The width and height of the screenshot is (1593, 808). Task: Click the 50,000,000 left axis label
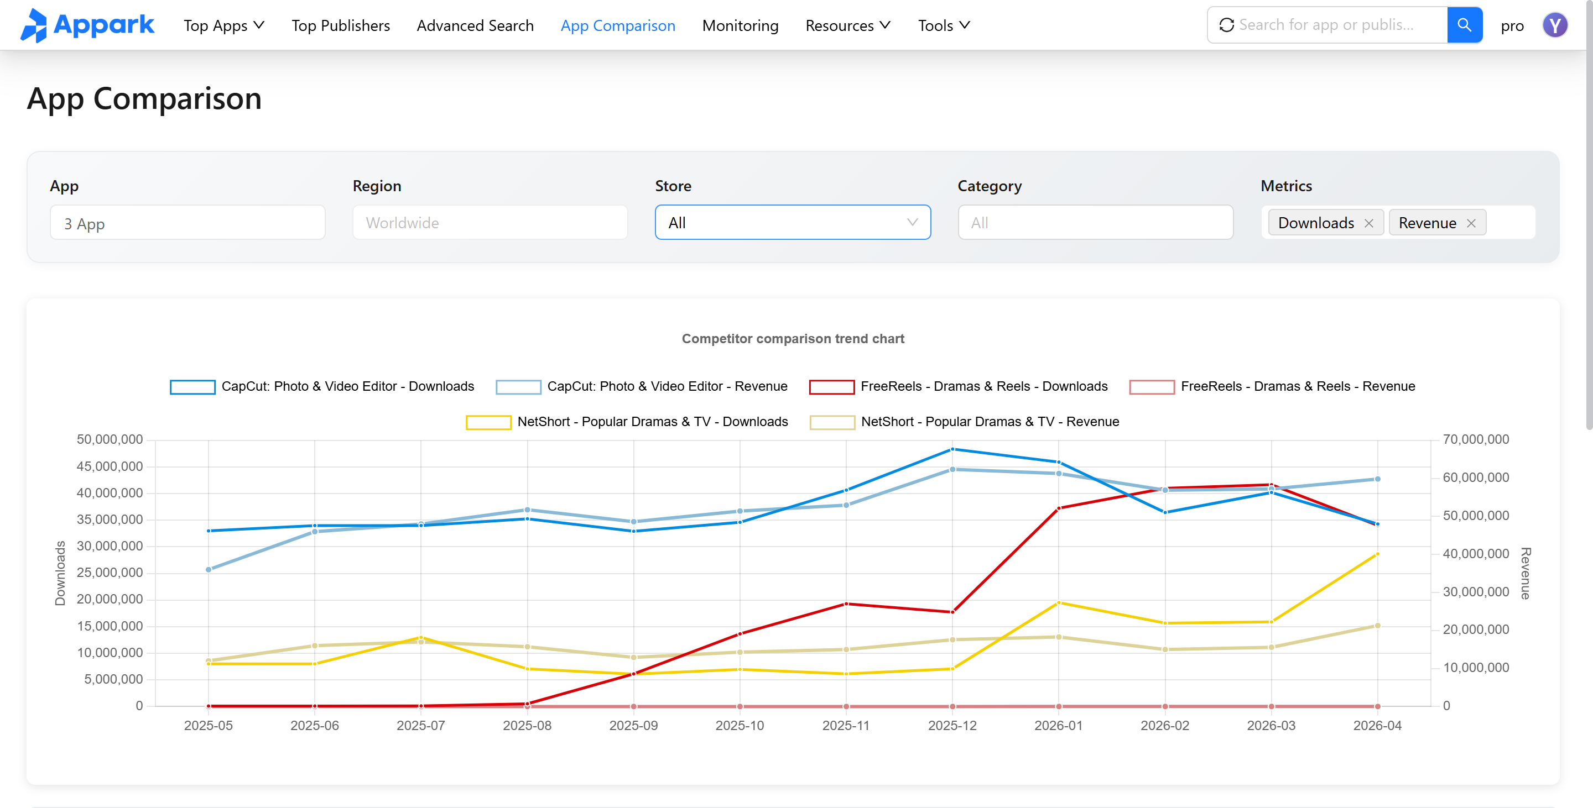click(110, 439)
